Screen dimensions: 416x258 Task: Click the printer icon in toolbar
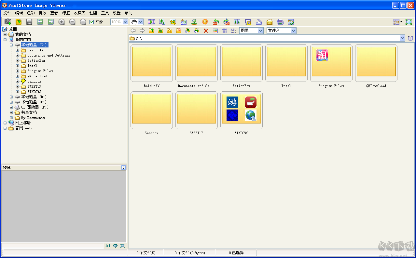pyautogui.click(x=280, y=22)
